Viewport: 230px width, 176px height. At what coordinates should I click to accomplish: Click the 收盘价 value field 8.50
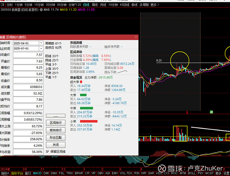(28, 80)
